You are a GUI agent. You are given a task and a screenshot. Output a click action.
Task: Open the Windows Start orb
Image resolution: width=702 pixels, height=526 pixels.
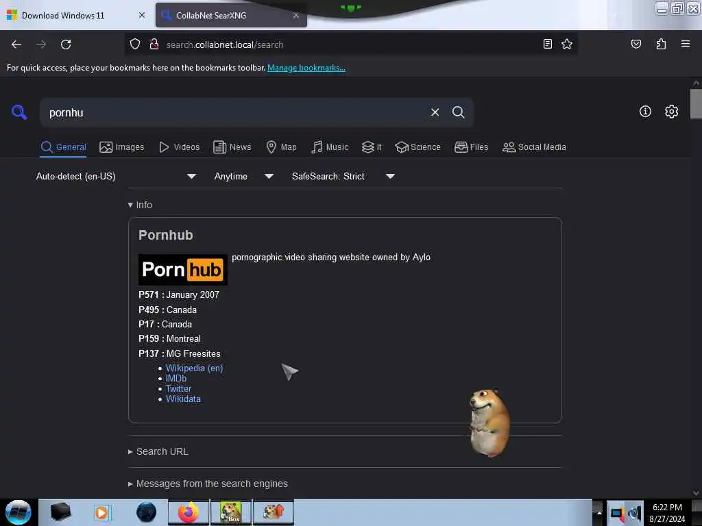[18, 512]
